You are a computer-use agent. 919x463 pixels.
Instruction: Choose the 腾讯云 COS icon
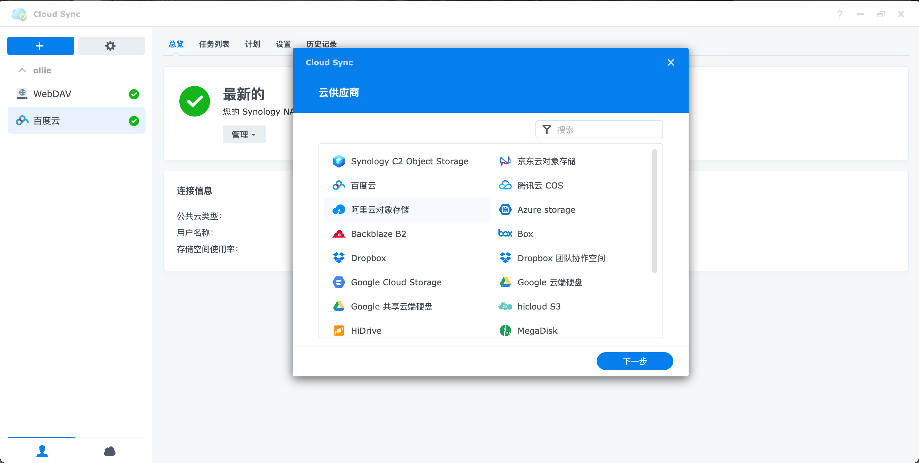505,185
